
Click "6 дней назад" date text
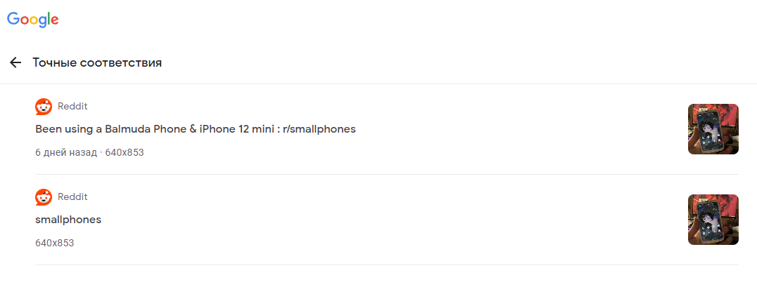coord(65,153)
